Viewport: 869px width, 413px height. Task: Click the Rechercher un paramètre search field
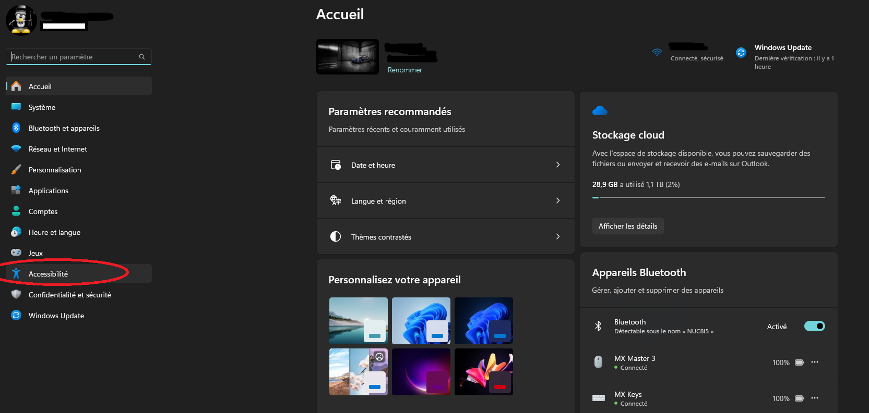[x=73, y=57]
